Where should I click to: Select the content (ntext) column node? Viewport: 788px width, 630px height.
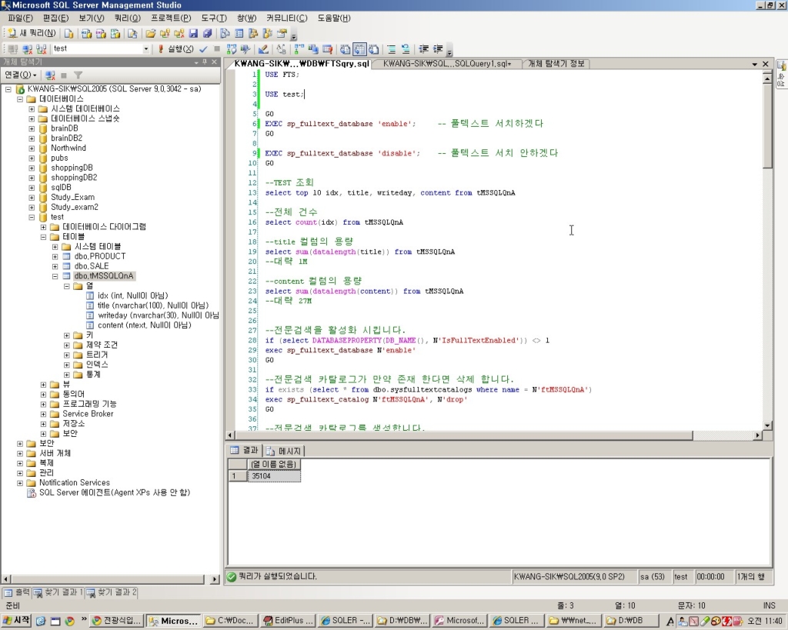[x=144, y=325]
